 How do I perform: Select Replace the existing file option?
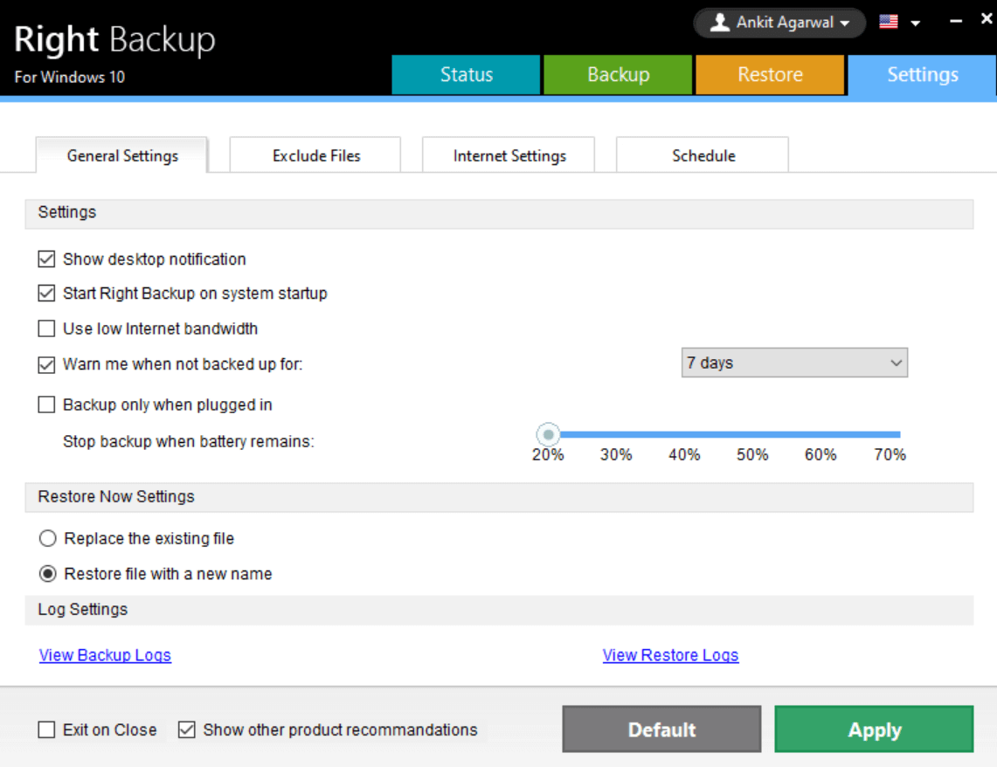(48, 539)
